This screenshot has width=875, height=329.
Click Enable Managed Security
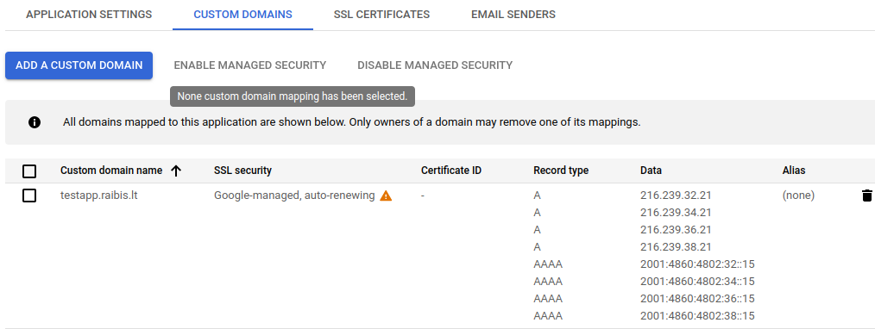[250, 65]
